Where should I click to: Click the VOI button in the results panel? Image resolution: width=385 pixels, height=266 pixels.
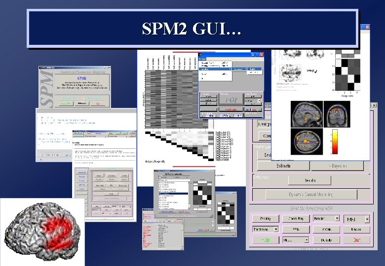click(x=231, y=100)
